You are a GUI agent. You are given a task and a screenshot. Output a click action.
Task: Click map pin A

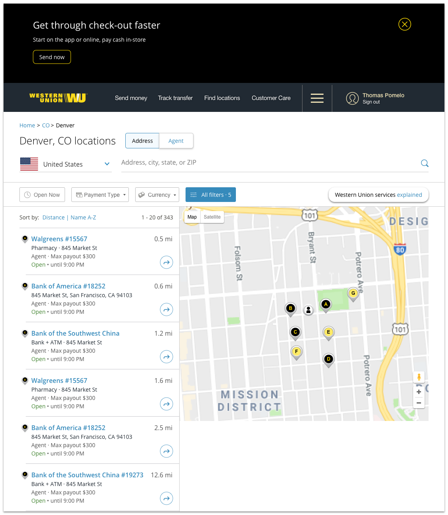pos(326,305)
